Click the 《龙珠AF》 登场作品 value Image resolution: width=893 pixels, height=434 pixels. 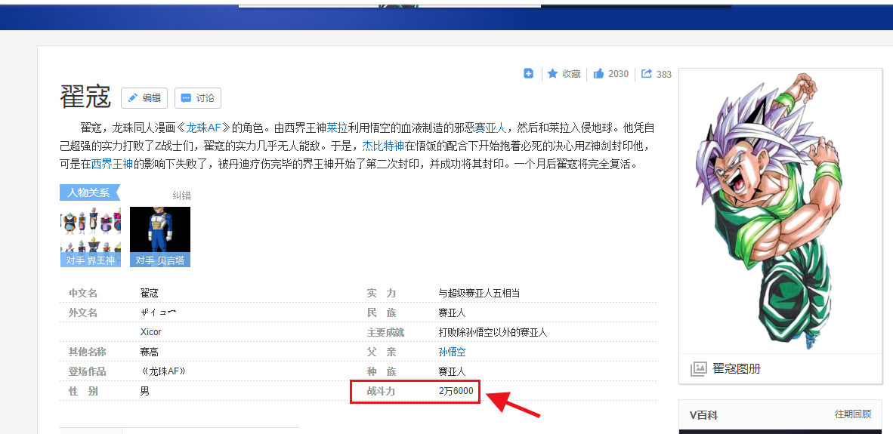(x=163, y=371)
